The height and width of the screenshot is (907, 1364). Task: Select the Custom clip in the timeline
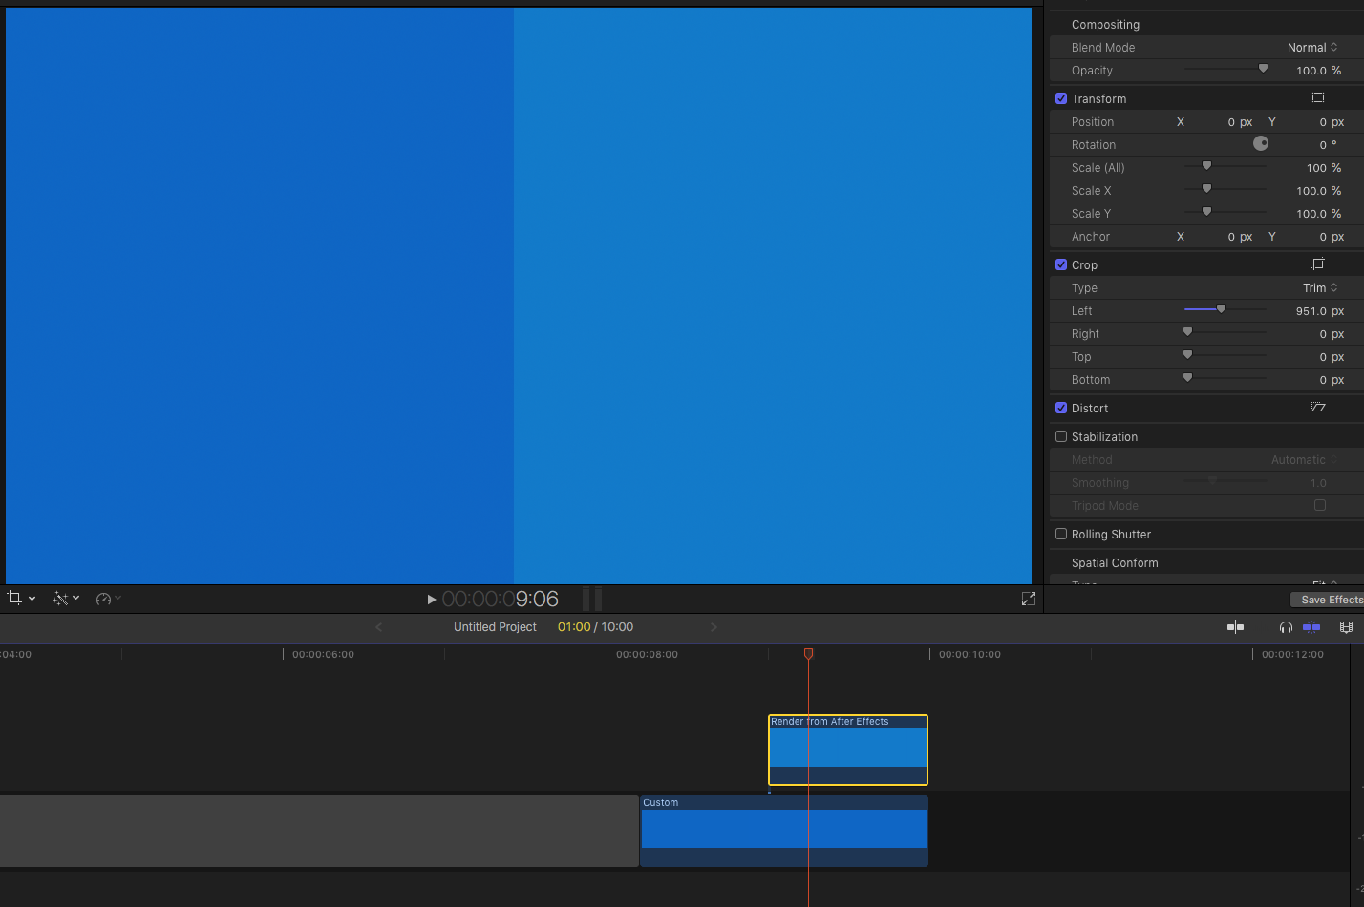pos(783,831)
